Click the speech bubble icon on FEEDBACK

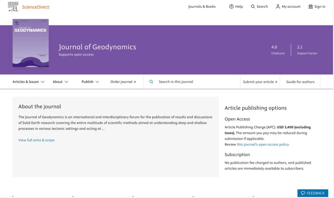pyautogui.click(x=303, y=193)
